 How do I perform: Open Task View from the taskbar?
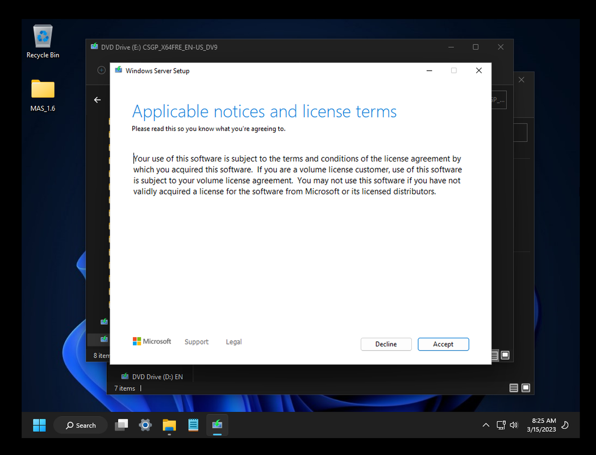121,425
